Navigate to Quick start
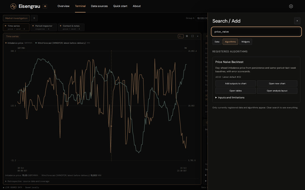305x190 pixels. tap(120, 6)
